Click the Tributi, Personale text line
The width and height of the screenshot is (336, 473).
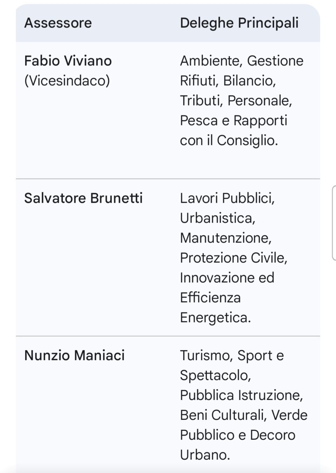click(236, 101)
